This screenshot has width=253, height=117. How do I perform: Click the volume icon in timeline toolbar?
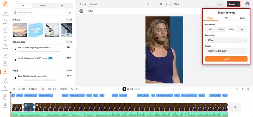click(14, 89)
